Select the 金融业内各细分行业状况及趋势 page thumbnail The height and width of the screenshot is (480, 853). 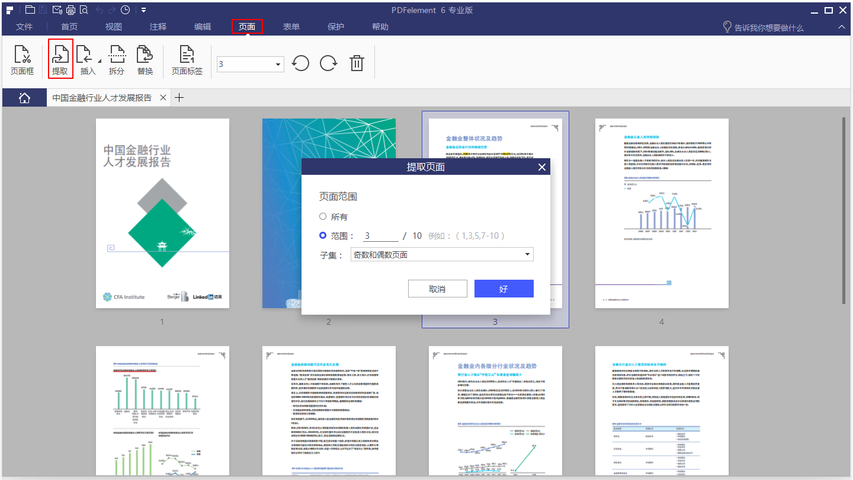495,410
